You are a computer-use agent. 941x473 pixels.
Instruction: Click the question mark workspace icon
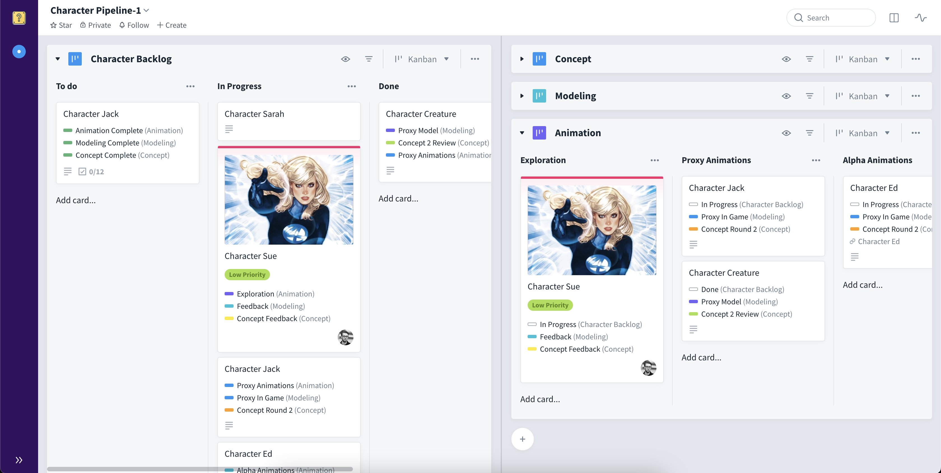(x=19, y=18)
